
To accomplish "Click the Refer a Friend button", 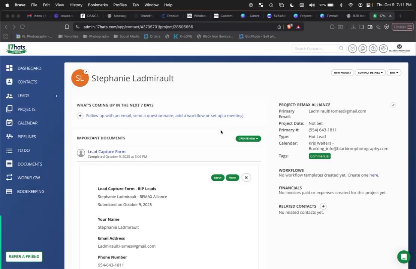I will [x=24, y=257].
